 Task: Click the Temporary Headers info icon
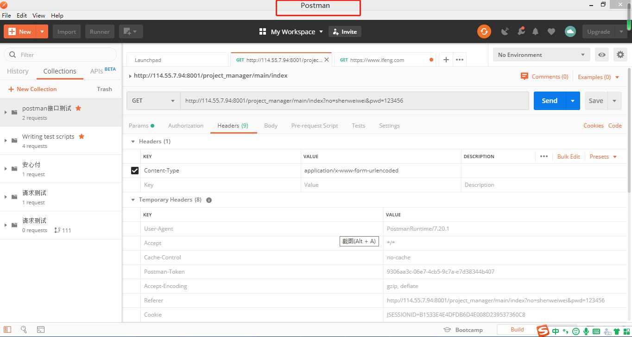point(209,200)
